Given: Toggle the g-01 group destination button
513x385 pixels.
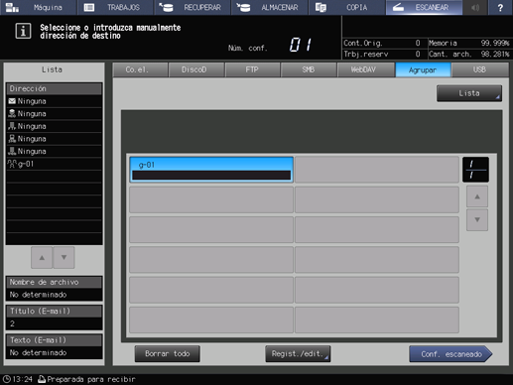Looking at the screenshot, I should point(211,170).
